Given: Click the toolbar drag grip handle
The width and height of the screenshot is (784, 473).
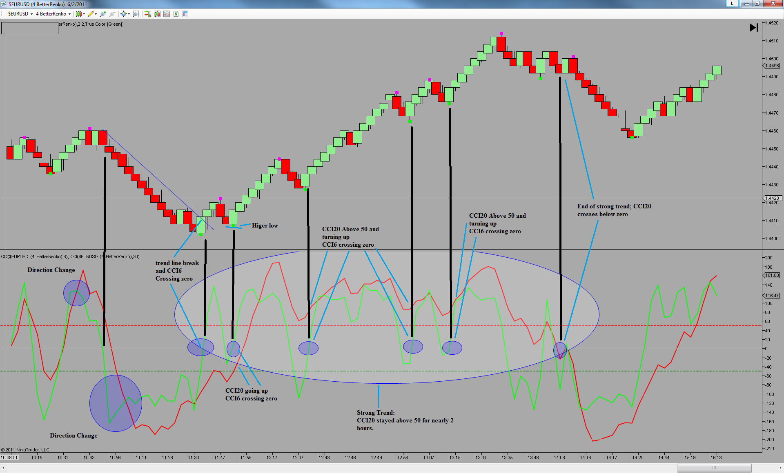Looking at the screenshot, I should [x=2, y=14].
